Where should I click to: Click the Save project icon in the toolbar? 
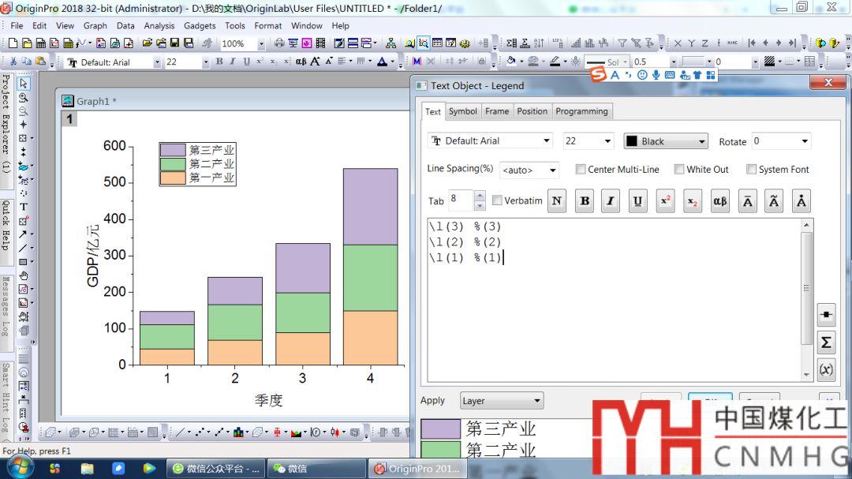coord(174,43)
